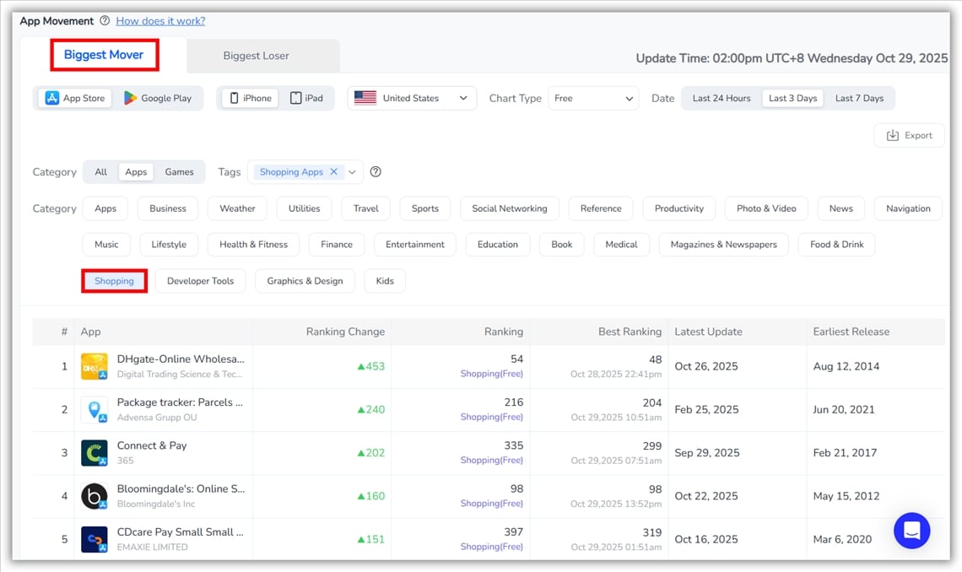Click the DHgate app icon
This screenshot has height=572, width=962.
95,367
